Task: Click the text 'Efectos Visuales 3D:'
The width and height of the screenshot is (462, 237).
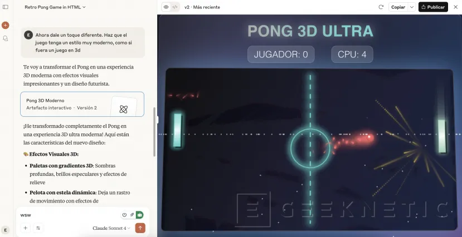Action: [54, 154]
